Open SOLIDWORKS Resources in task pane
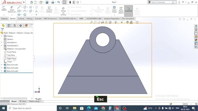 pyautogui.click(x=196, y=26)
